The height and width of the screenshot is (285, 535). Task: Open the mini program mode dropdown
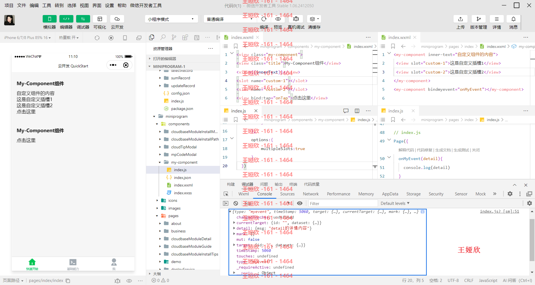[x=171, y=19]
